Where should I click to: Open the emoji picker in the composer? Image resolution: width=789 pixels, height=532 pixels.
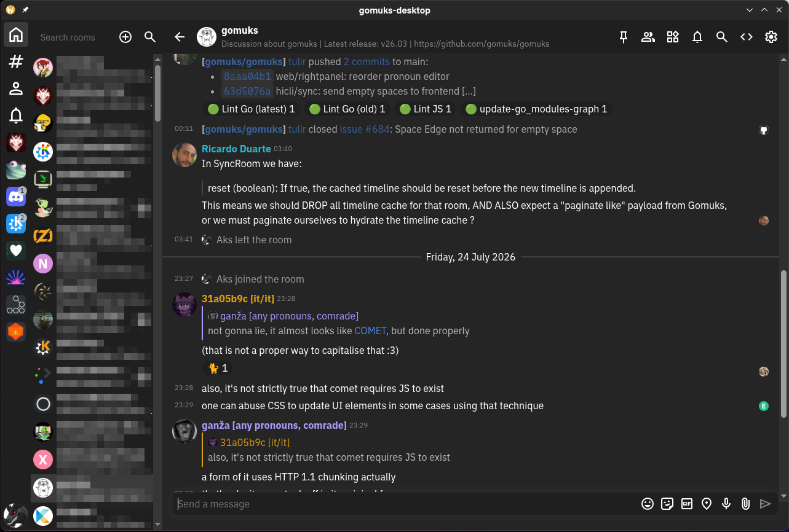(648, 504)
